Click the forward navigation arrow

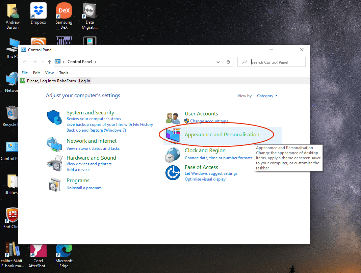point(34,62)
